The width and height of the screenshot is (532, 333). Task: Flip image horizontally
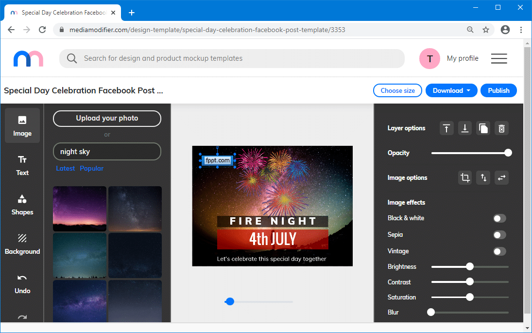click(502, 178)
